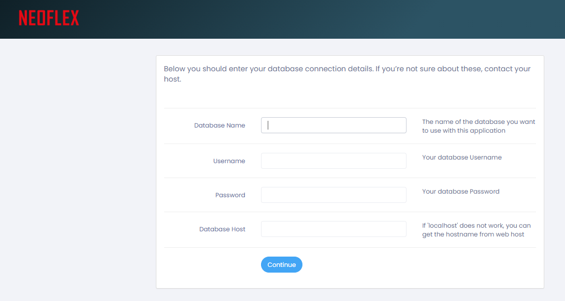Click the intro text about connection details
The height and width of the screenshot is (301, 565).
coord(347,74)
